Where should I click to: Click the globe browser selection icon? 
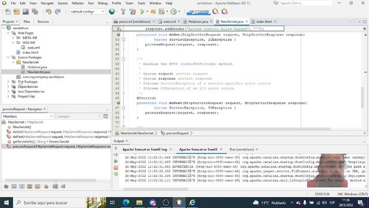(x=112, y=12)
